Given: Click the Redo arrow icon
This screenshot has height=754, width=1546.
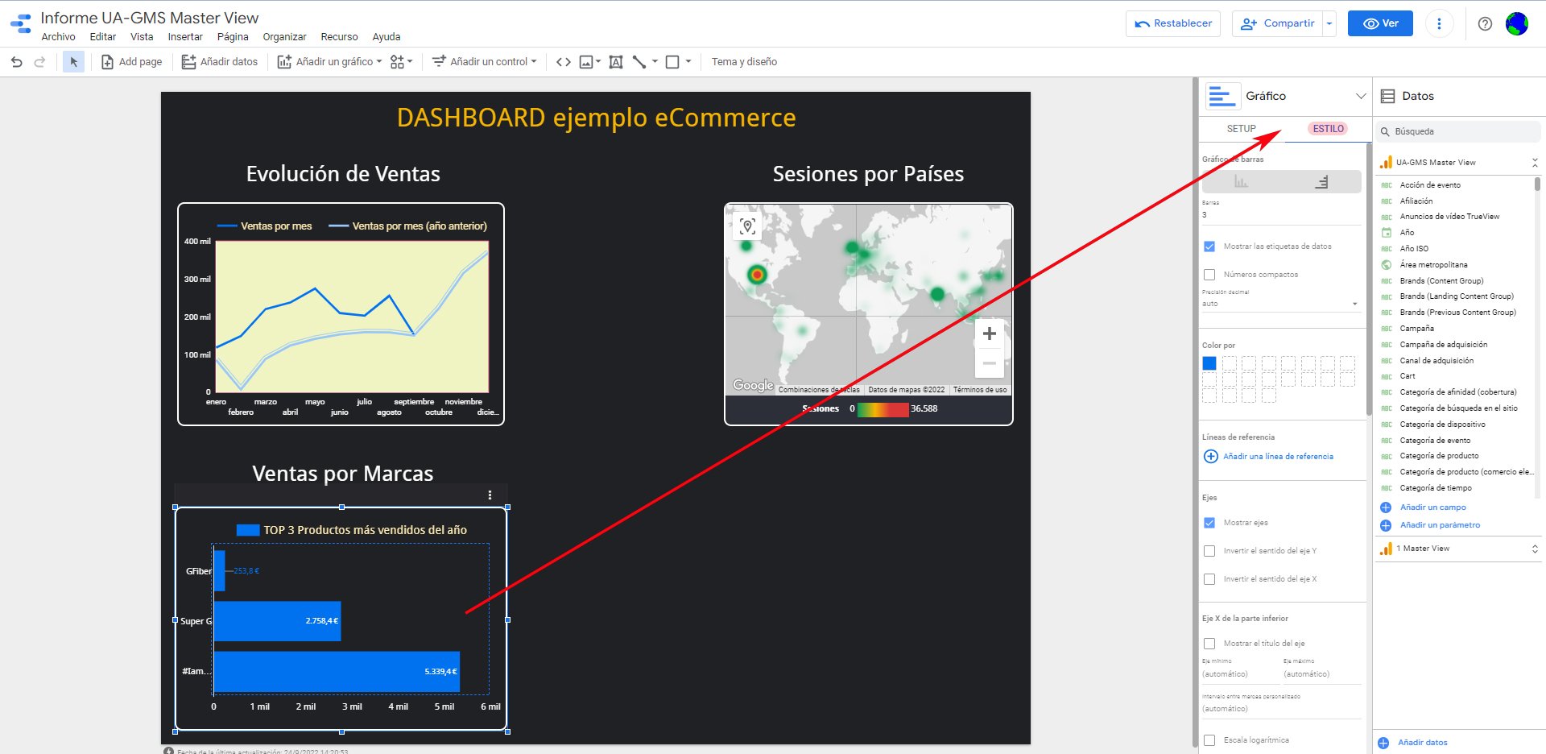Looking at the screenshot, I should click(x=39, y=62).
